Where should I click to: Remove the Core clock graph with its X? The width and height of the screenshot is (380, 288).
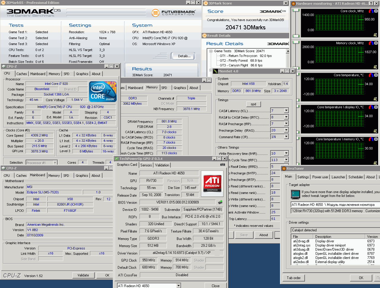click(376, 11)
